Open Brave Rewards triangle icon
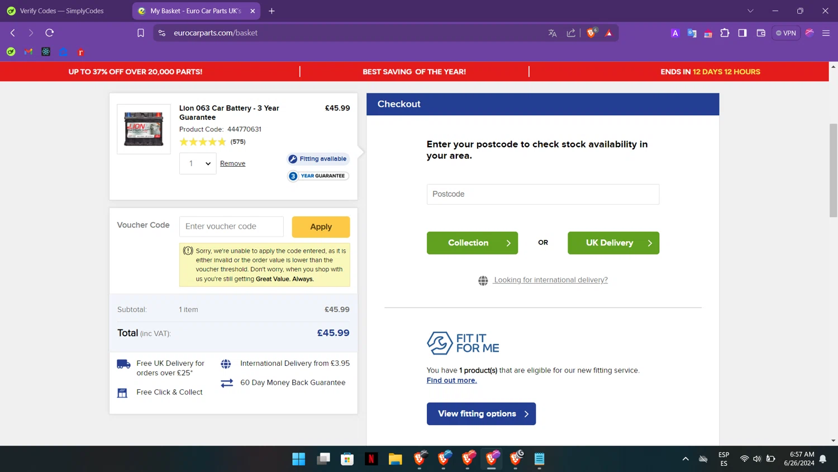Viewport: 838px width, 472px height. coord(609,33)
